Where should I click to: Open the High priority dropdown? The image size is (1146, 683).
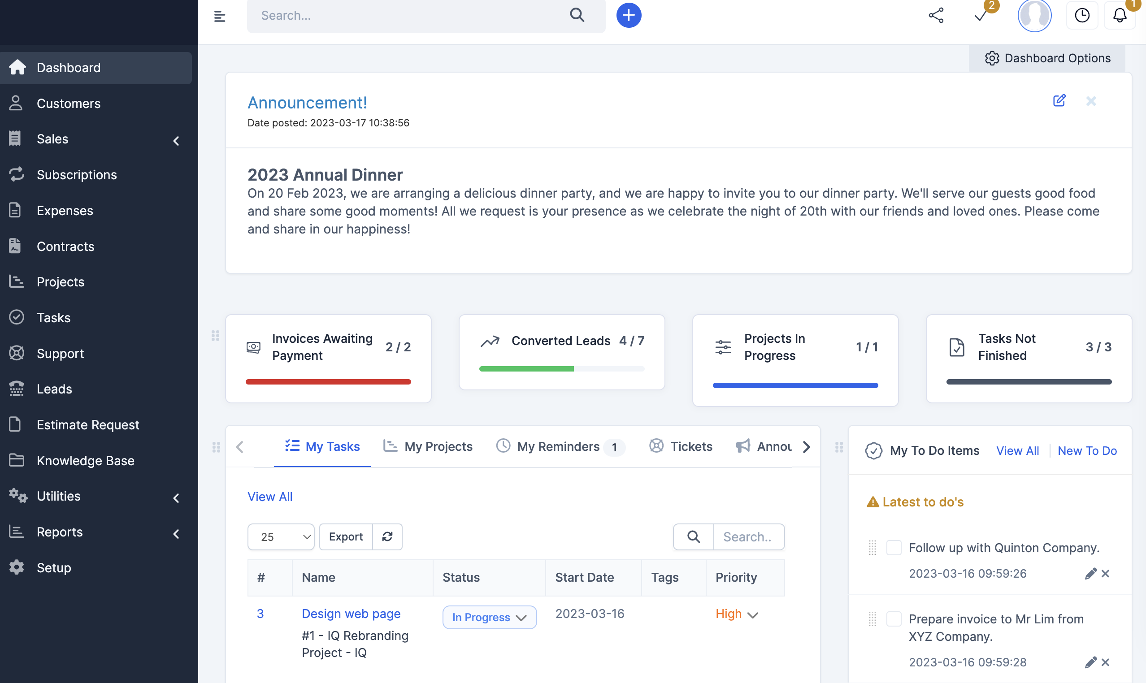[736, 614]
